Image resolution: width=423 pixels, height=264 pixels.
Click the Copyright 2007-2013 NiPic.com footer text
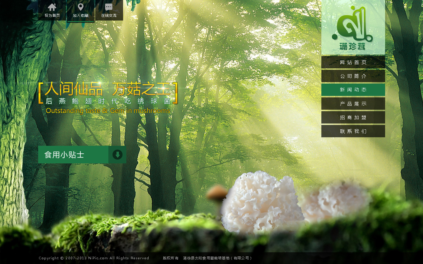coord(94,258)
